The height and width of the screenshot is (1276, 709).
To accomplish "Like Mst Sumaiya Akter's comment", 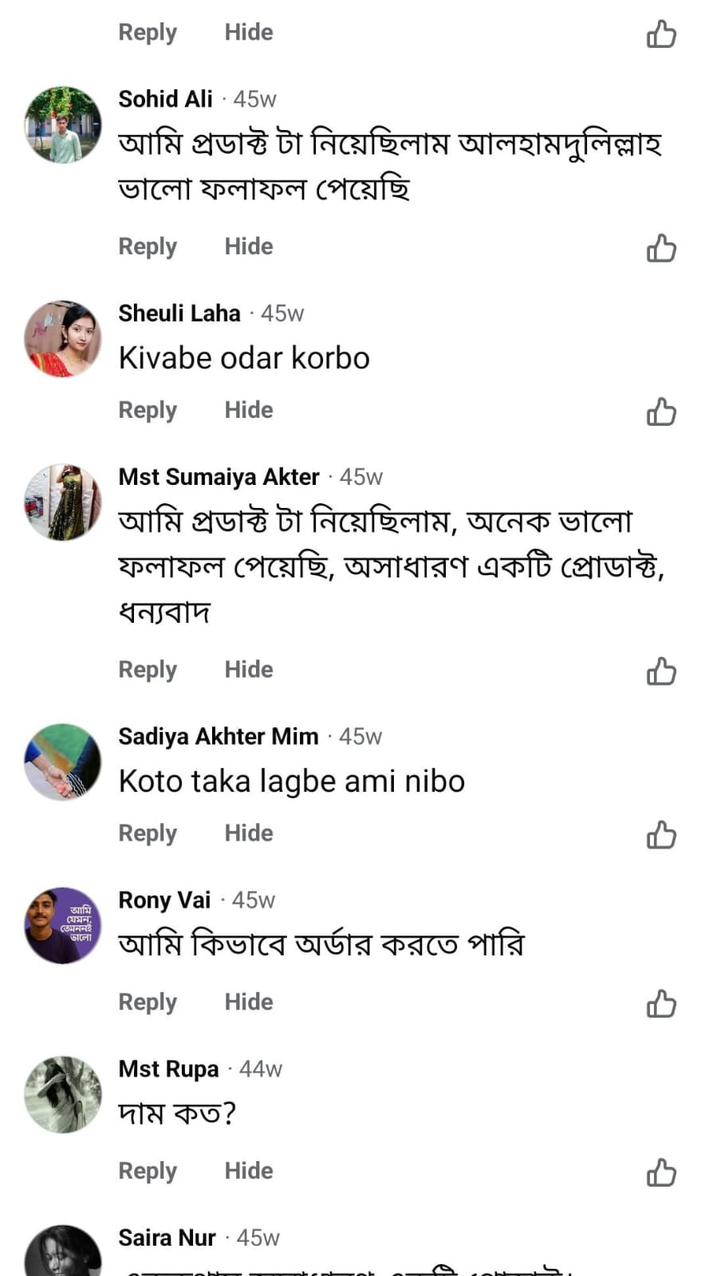I will tap(661, 671).
